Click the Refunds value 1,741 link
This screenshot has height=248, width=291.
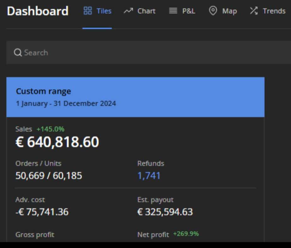coord(149,176)
